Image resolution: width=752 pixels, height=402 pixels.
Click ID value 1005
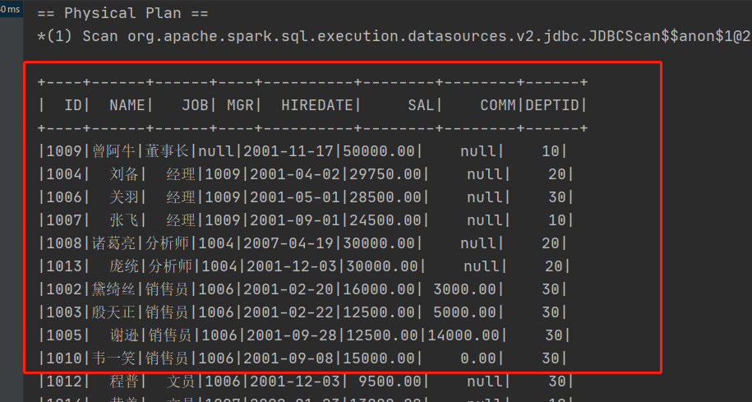click(64, 335)
